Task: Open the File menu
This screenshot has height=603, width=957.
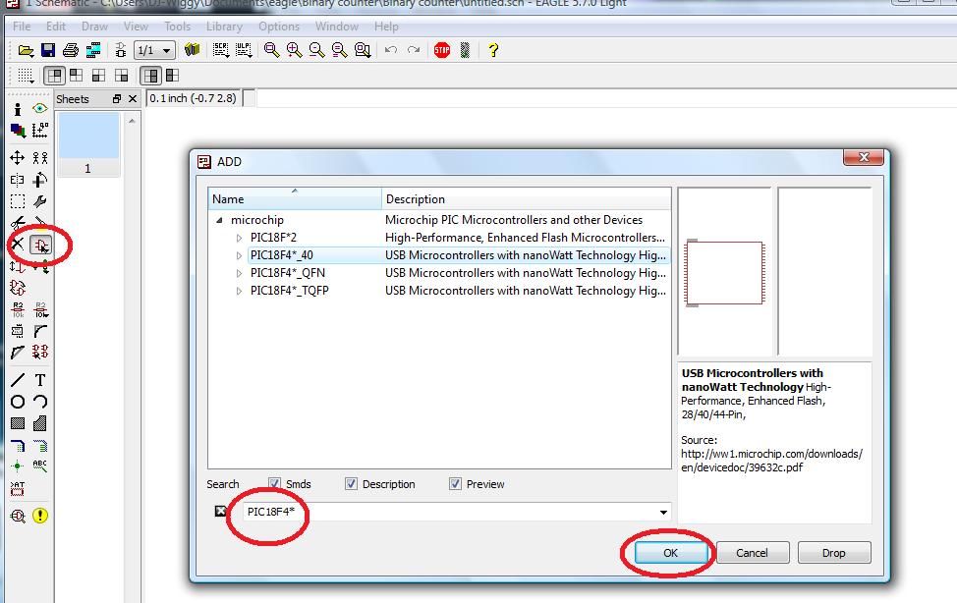Action: click(x=22, y=27)
